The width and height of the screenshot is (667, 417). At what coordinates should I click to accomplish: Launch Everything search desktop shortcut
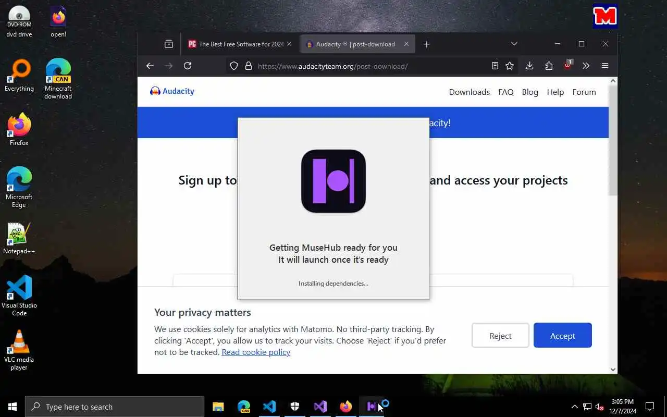(19, 76)
